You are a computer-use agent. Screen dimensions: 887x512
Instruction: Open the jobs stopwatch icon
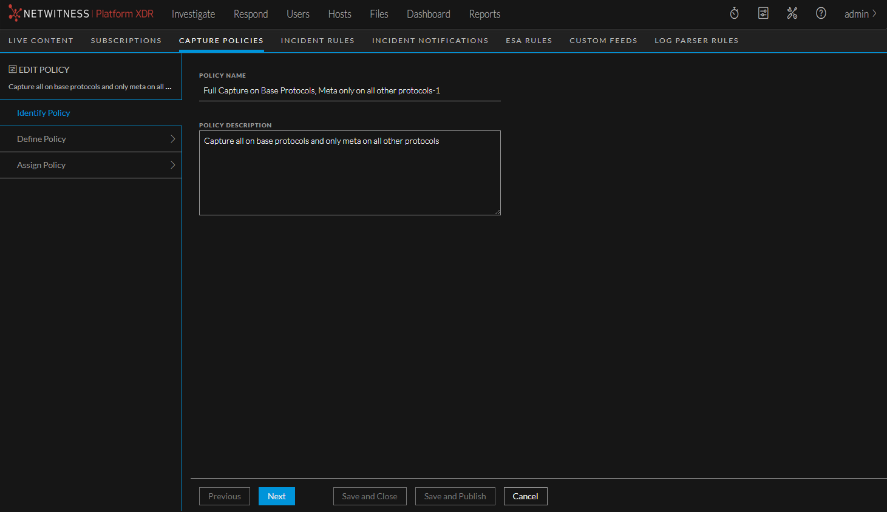[734, 13]
